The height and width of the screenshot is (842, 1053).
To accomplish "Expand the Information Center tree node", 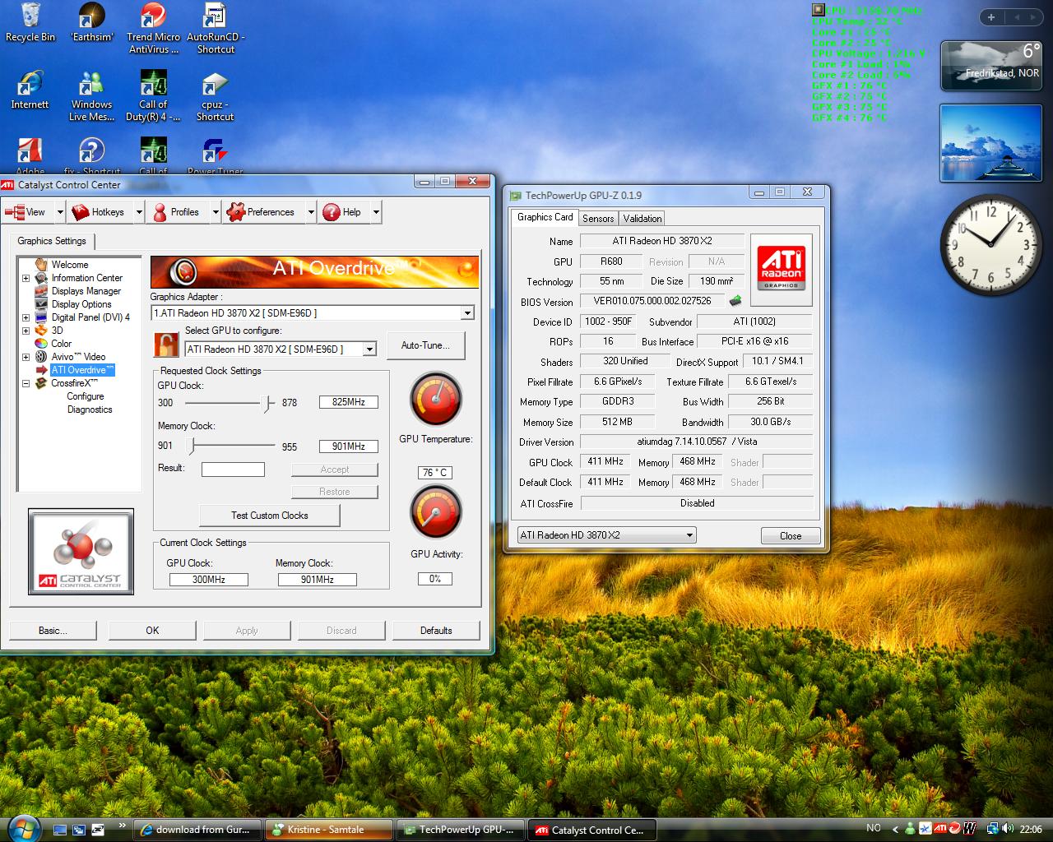I will 26,278.
